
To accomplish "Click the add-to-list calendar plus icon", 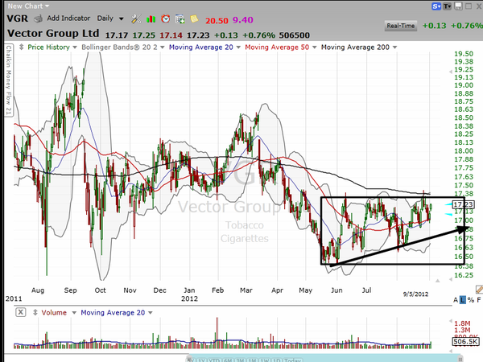I will pyautogui.click(x=180, y=19).
